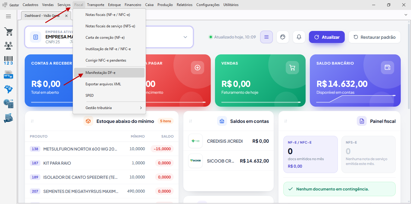Open the color palette theme button
Viewport: 411px width, 204px height.
tap(282, 37)
